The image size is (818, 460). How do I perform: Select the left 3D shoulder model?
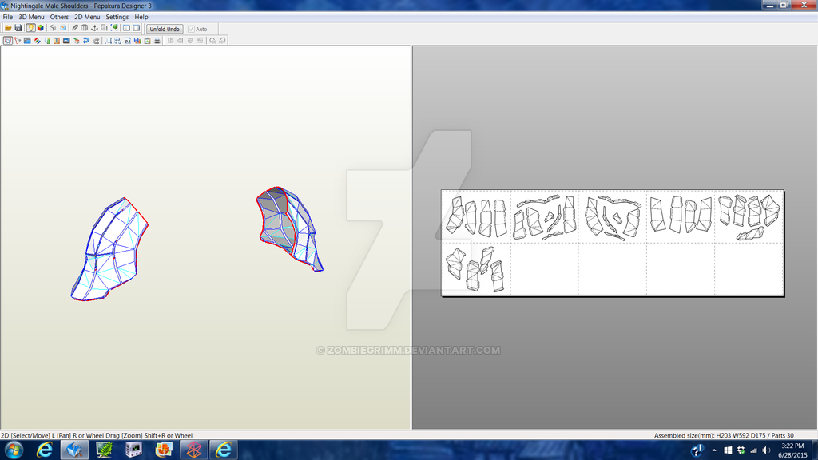coord(109,249)
